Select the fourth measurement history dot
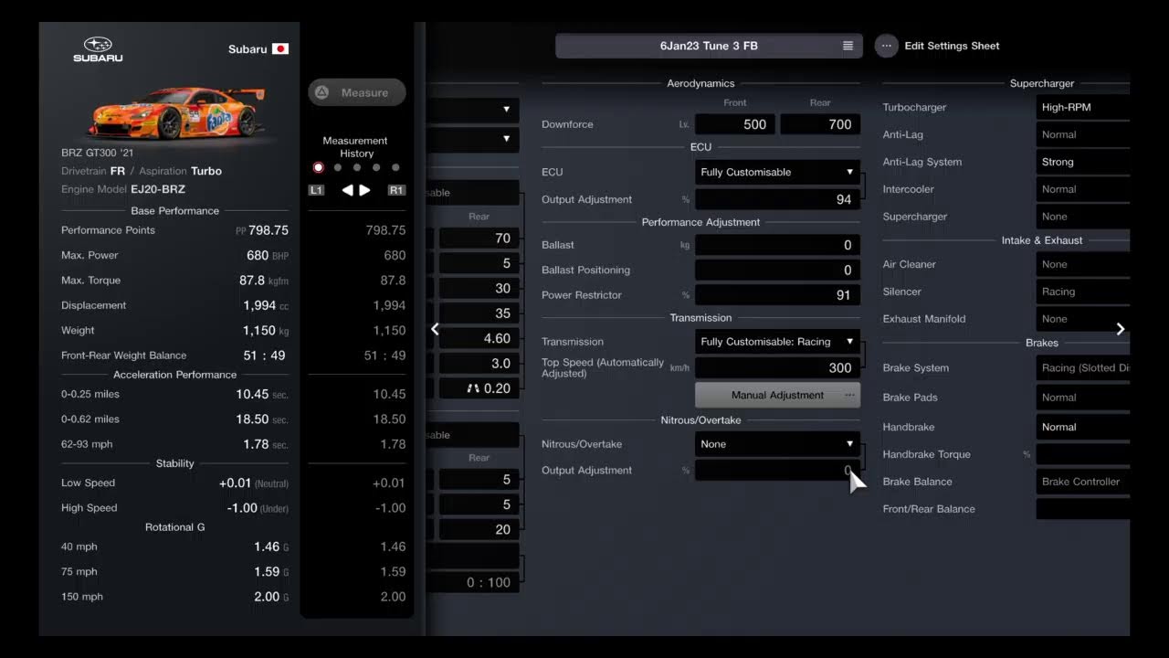Screen dimensions: 1169x658 coord(376,167)
